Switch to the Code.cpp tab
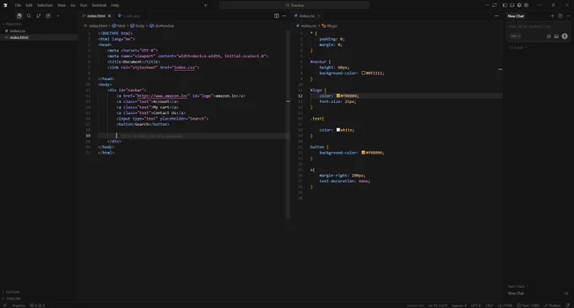Viewport: 574px width, 308px height. 128,16
